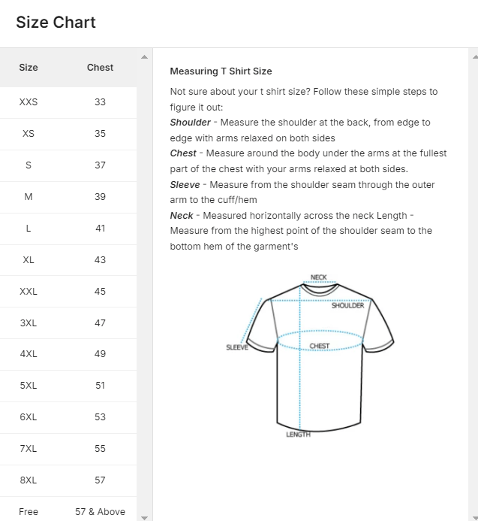Click the right panel scroll-up arrow
Screen dimensions: 478x521
473,57
